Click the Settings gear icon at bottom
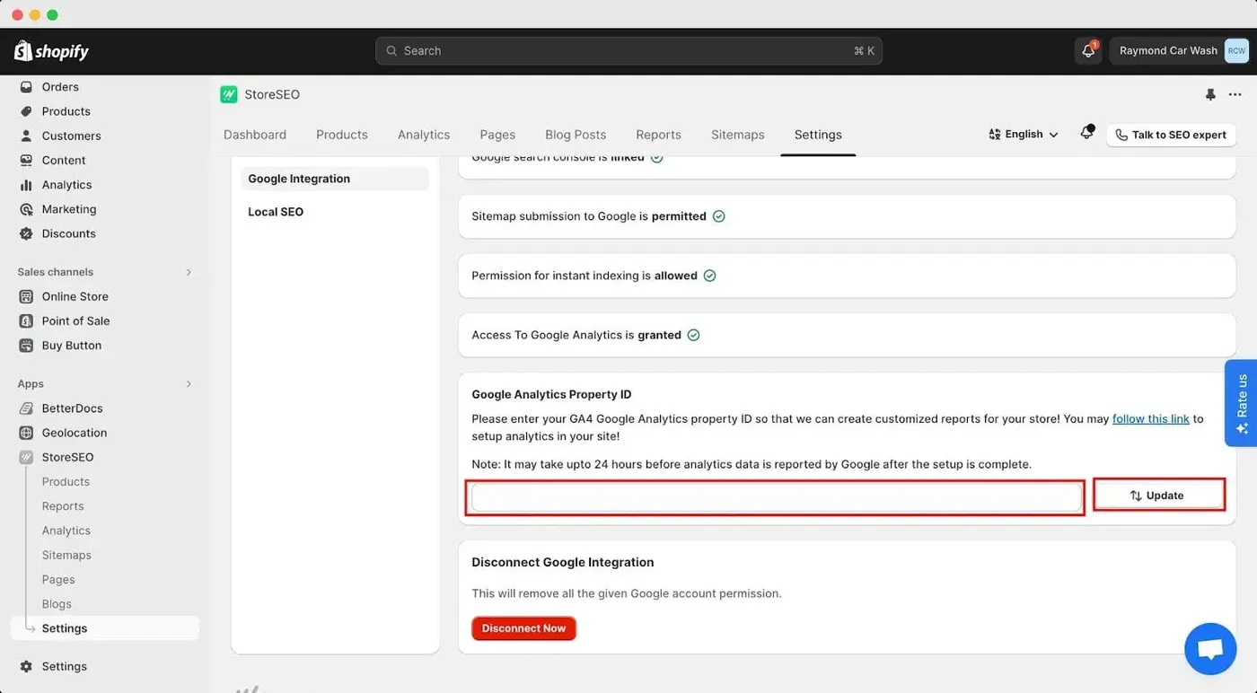The height and width of the screenshot is (693, 1257). pos(26,667)
